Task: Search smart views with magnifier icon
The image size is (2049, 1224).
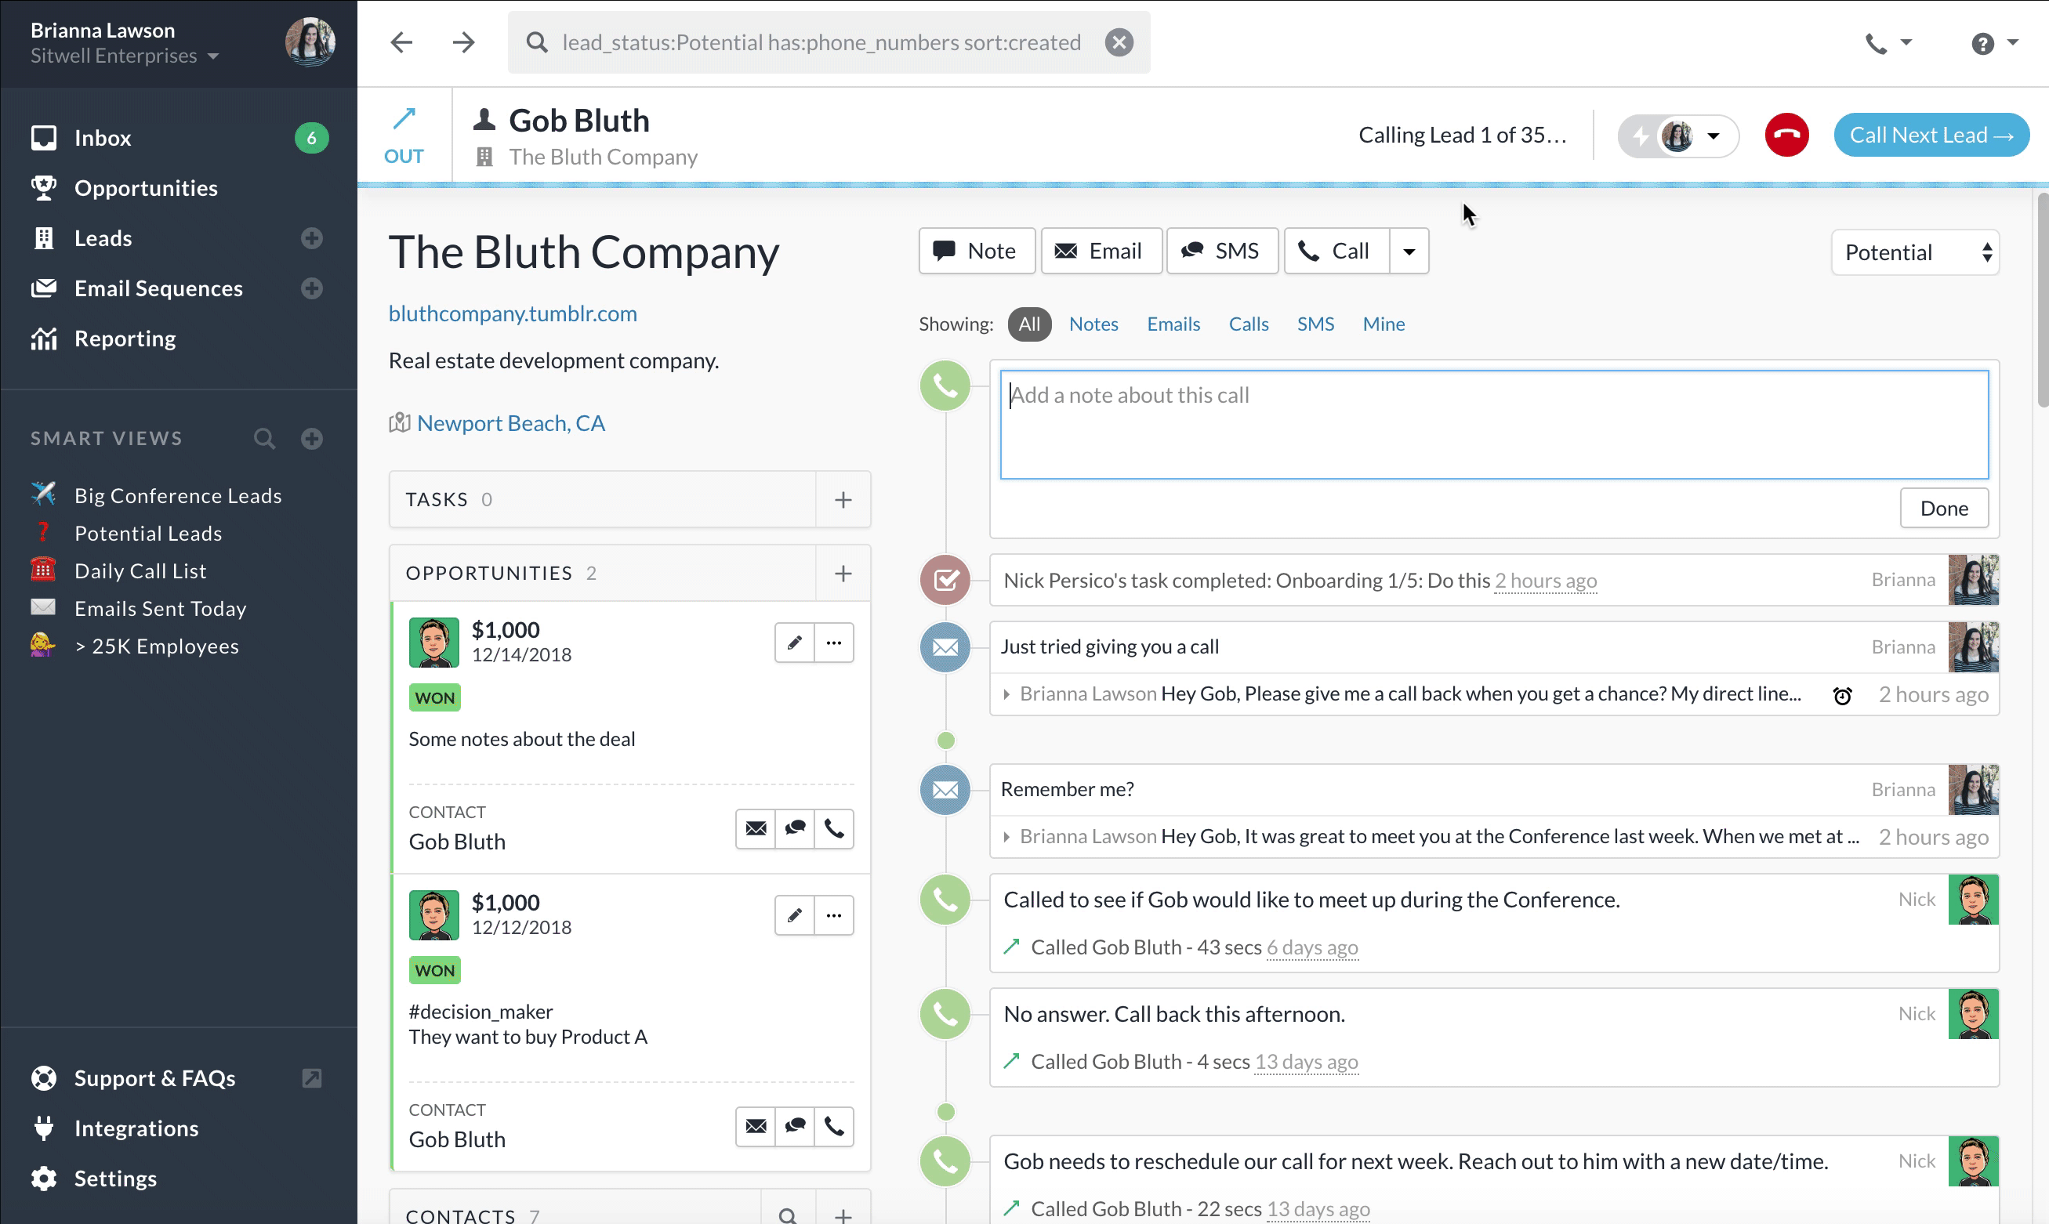Action: (x=264, y=439)
